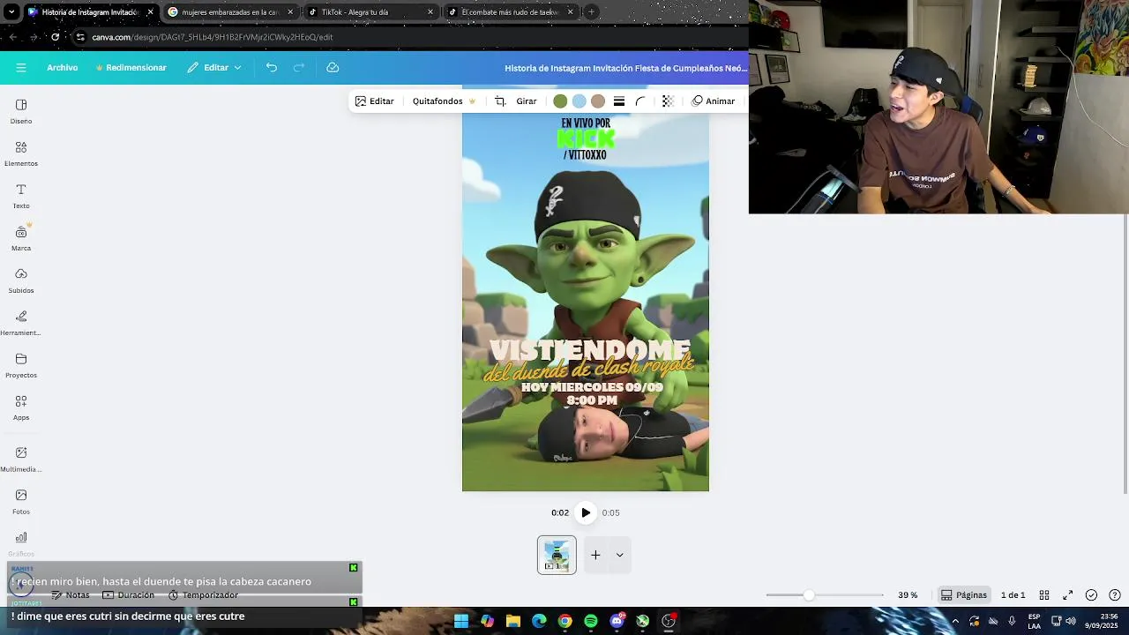The image size is (1129, 635).
Task: Open line weight border style options
Action: (619, 101)
